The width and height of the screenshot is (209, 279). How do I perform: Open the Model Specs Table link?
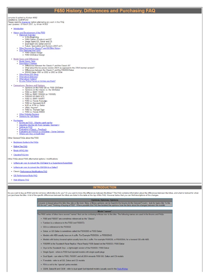point(27,61)
